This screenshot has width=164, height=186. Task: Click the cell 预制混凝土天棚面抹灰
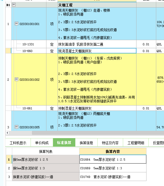coord(97,108)
